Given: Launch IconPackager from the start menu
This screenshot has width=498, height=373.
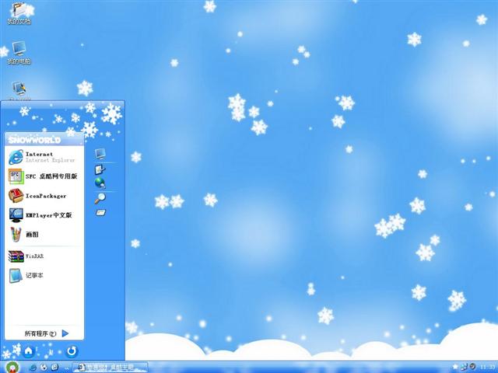Looking at the screenshot, I should tap(44, 196).
